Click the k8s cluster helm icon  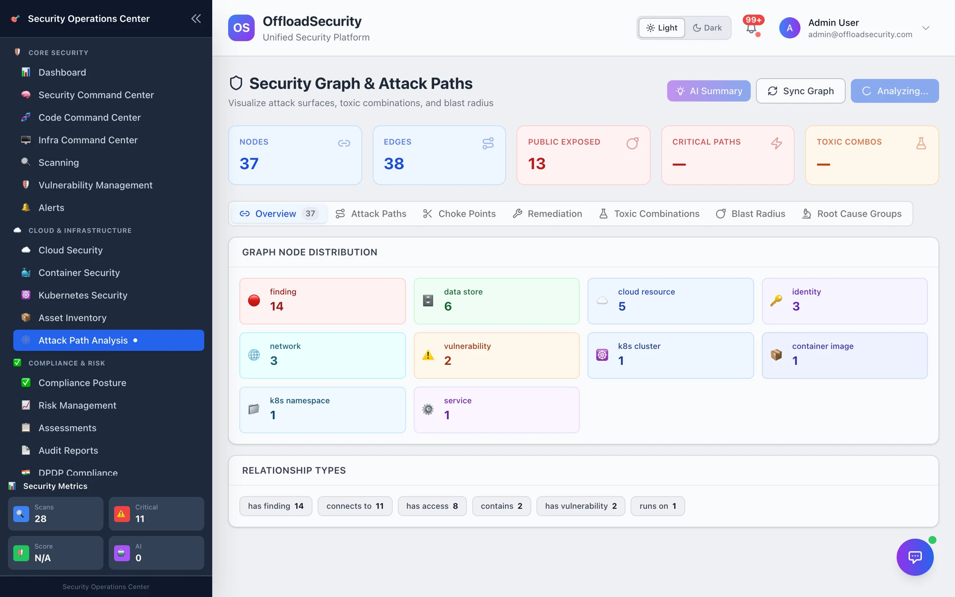[x=602, y=355]
